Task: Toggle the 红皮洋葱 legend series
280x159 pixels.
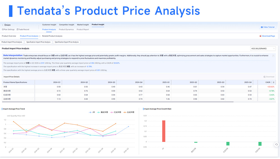Action: (x=116, y=112)
